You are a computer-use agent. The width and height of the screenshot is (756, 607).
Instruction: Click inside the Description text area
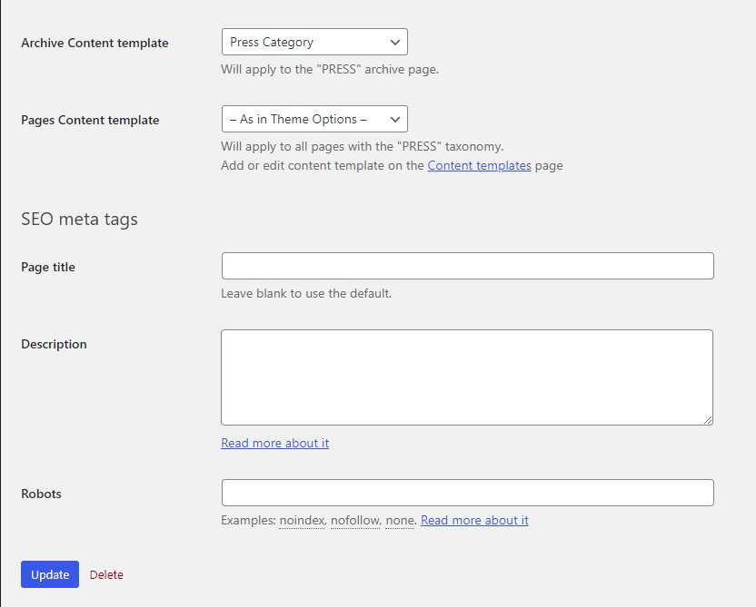point(466,377)
